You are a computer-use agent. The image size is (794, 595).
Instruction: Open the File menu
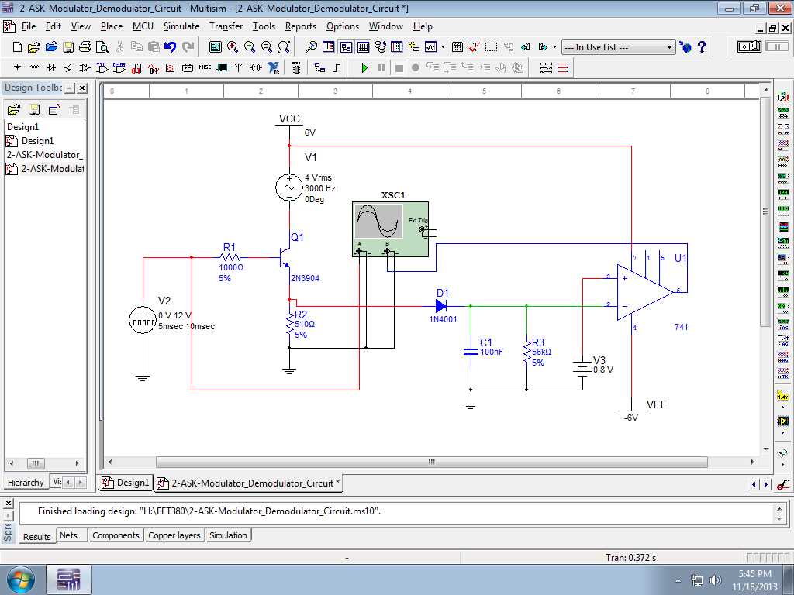point(29,26)
